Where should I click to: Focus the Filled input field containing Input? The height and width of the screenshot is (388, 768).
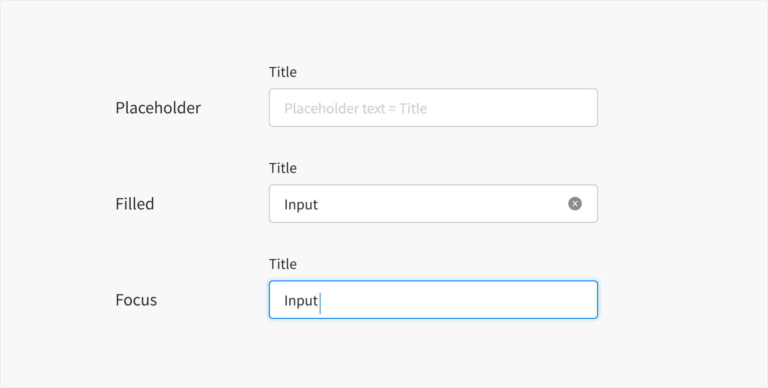click(416, 204)
